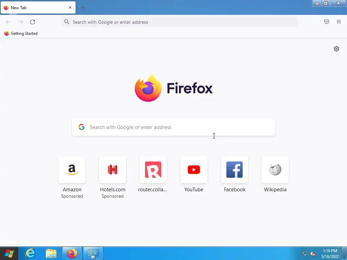Click the search magnifier in address bar

67,22
